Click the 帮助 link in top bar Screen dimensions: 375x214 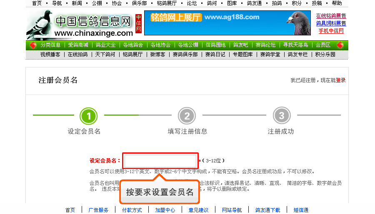point(337,3)
